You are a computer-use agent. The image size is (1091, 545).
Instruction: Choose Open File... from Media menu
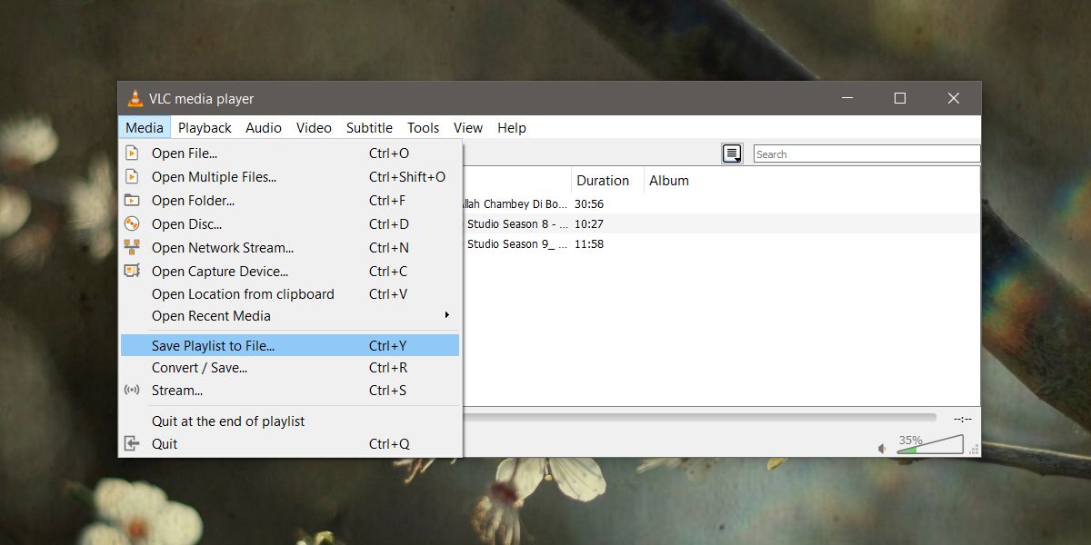click(x=290, y=153)
